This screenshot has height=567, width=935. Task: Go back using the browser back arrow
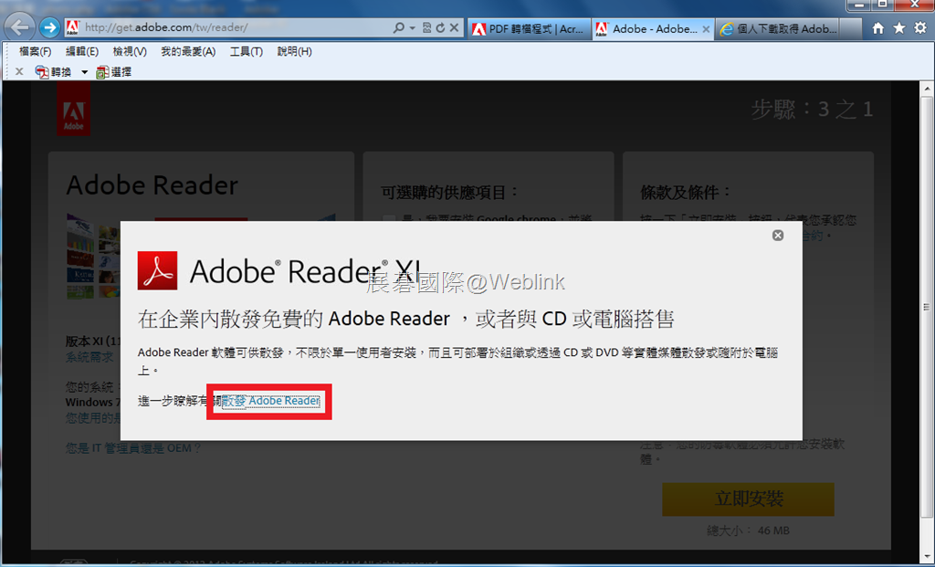tap(21, 27)
